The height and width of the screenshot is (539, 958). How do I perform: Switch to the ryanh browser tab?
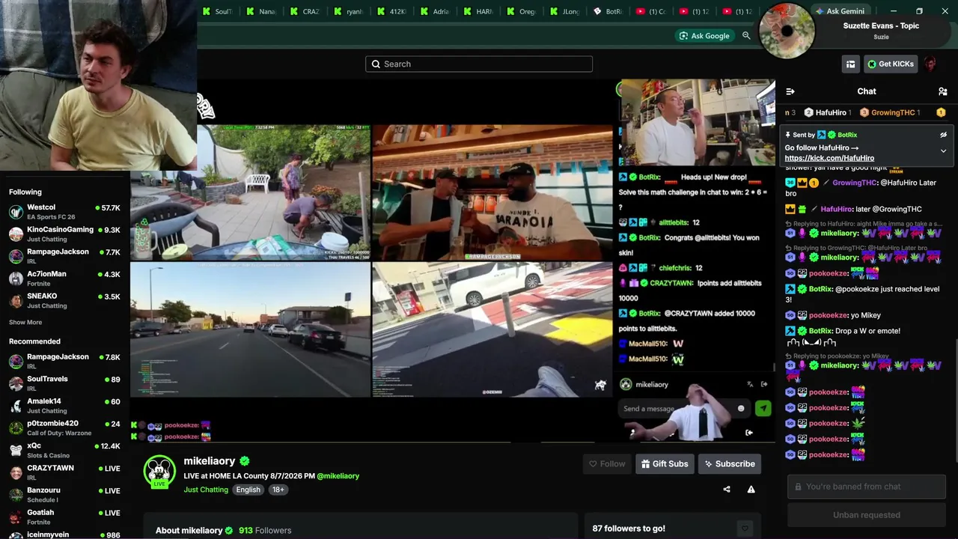point(348,11)
